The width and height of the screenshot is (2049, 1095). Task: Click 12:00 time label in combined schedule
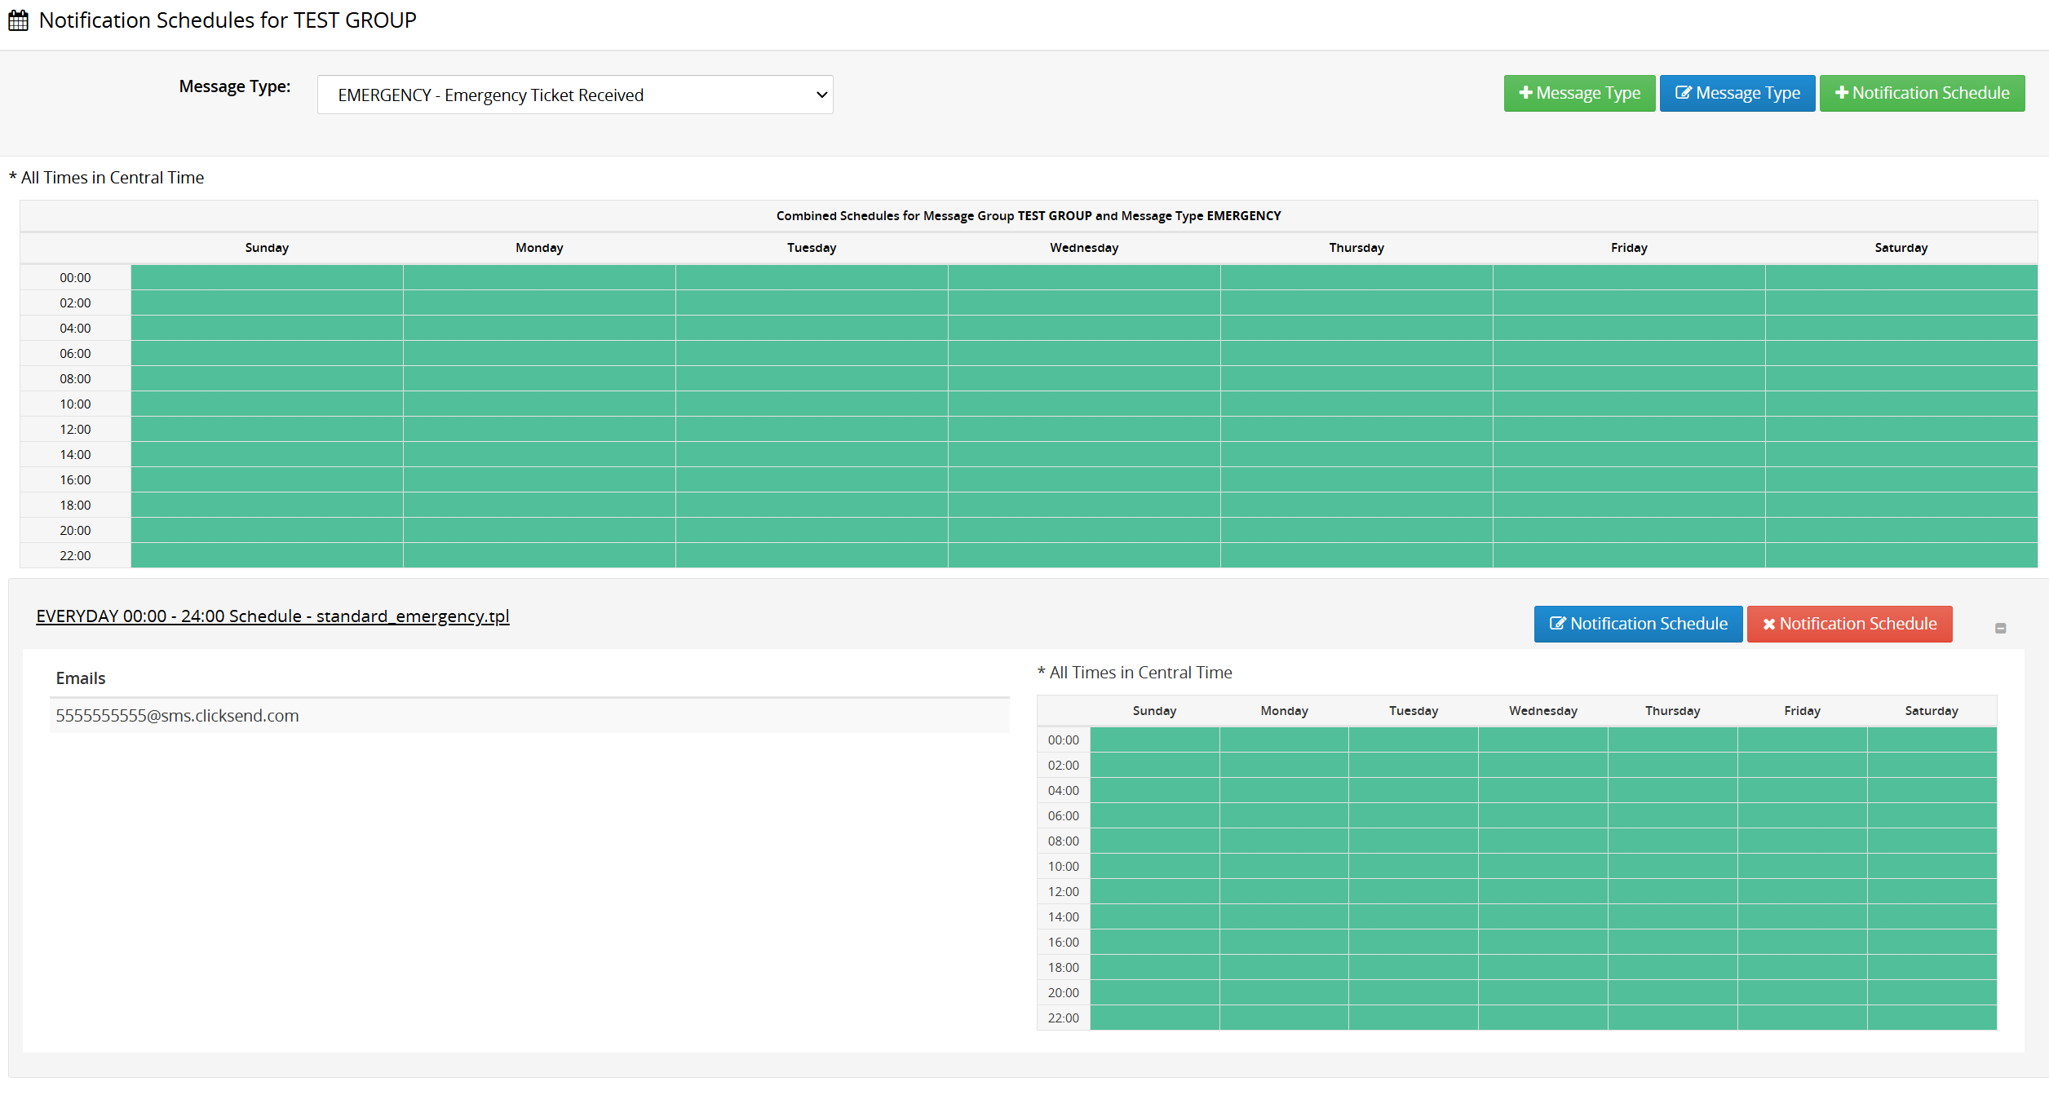click(75, 430)
